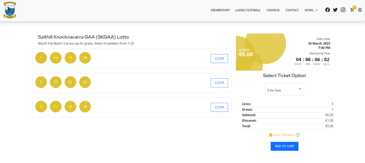Clear the first line of numbers
This screenshot has width=365, height=163.
point(219,59)
